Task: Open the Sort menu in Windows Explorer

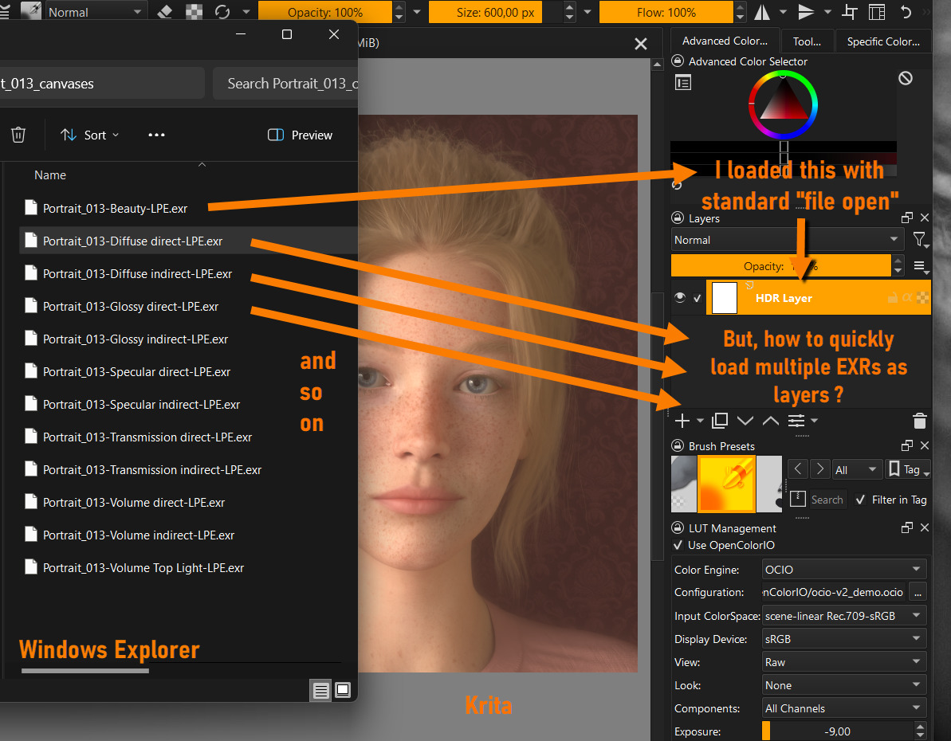Action: [89, 135]
